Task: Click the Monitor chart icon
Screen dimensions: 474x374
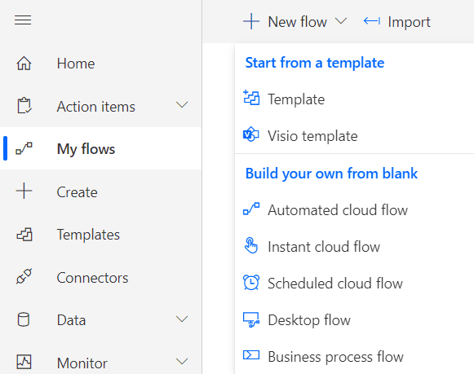Action: coord(24,362)
